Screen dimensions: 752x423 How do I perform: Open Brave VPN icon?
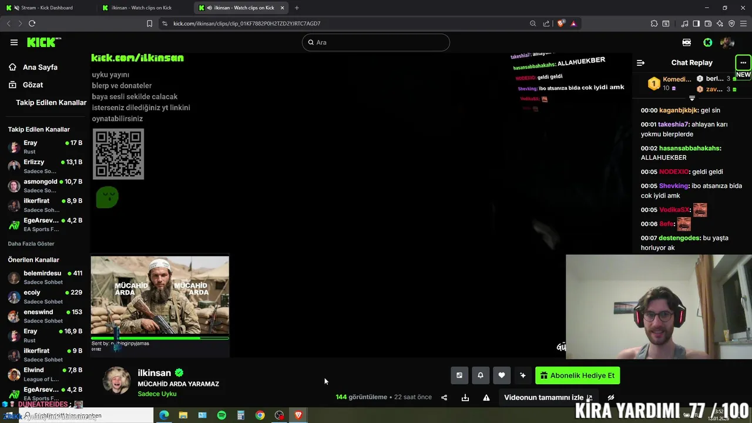point(731,23)
